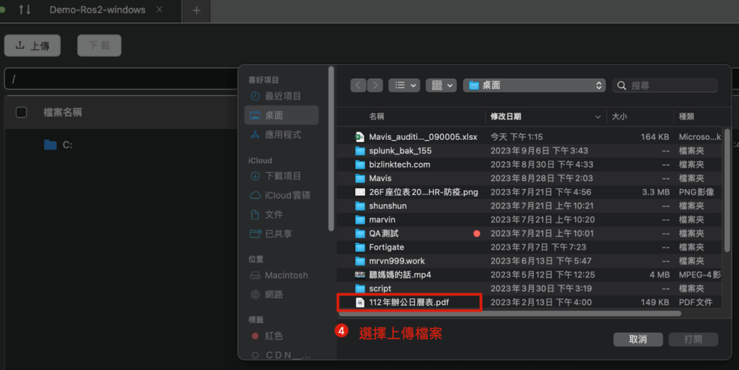This screenshot has width=739, height=370.
Task: Select the C: drive folder icon
Action: click(50, 145)
